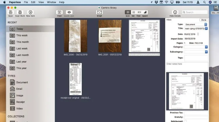
Task: Open the Window menu
Action: (x=51, y=2)
